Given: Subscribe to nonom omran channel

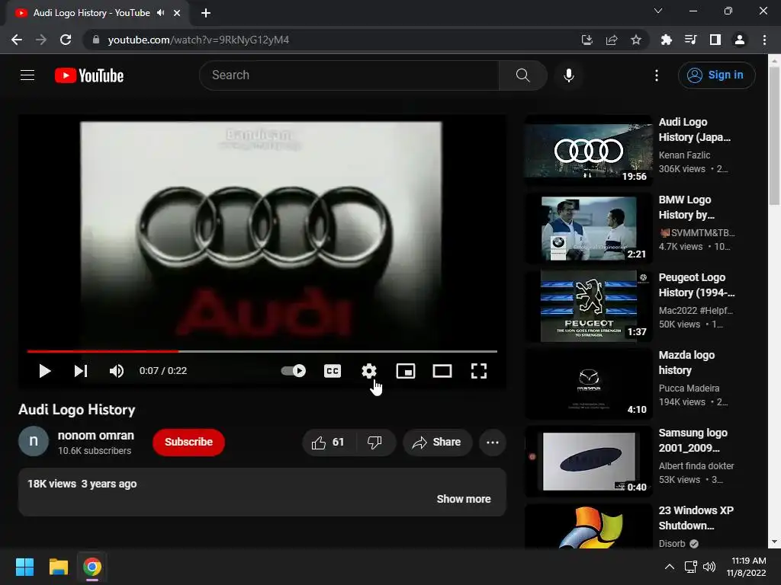Looking at the screenshot, I should click(x=189, y=443).
